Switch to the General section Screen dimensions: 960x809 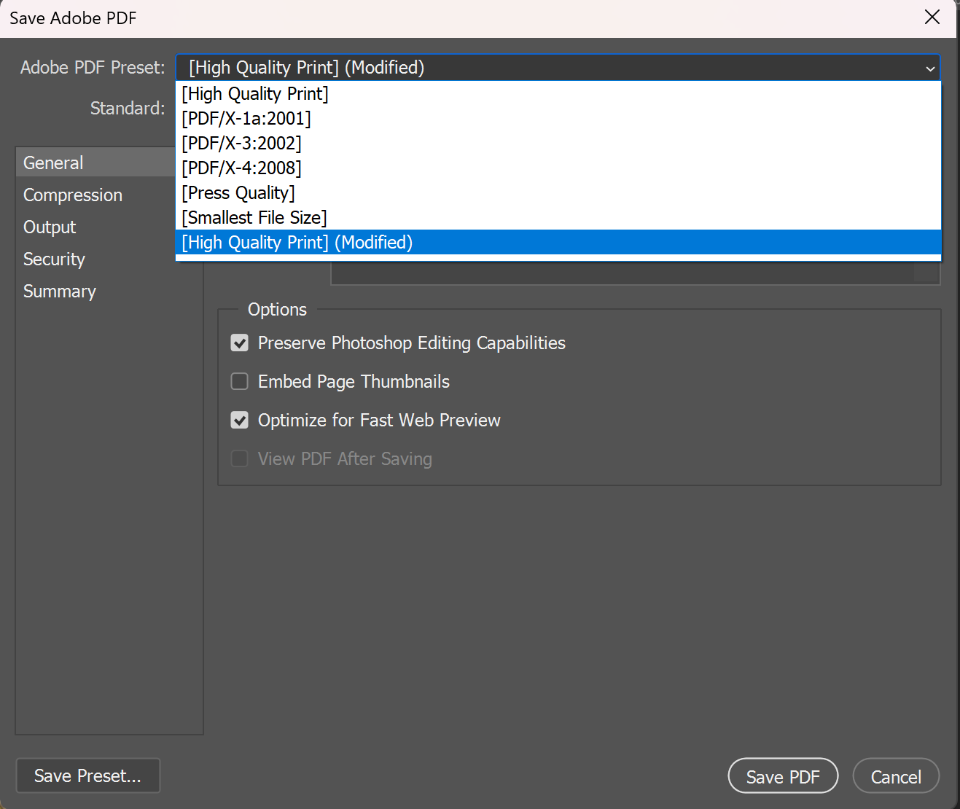[95, 163]
